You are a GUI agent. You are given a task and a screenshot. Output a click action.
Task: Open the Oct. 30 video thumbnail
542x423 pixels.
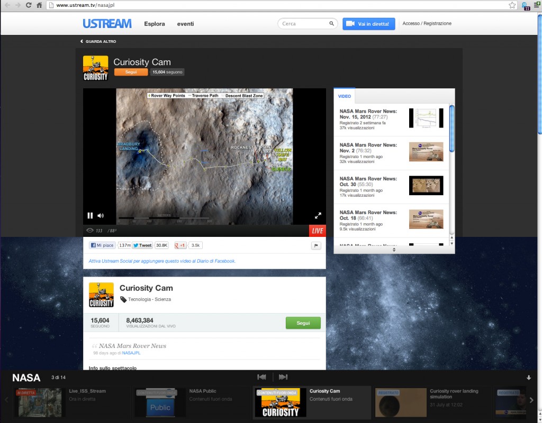click(426, 186)
